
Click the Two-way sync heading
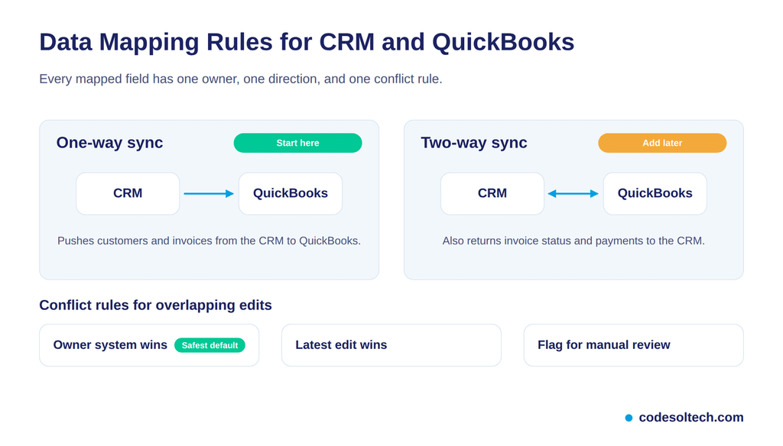pyautogui.click(x=474, y=143)
